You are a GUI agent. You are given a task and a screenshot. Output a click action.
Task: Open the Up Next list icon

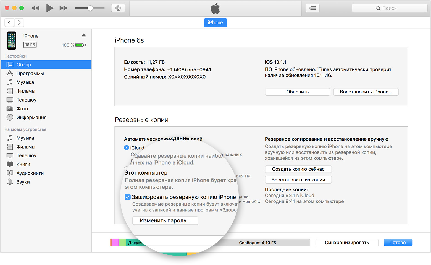pos(313,8)
